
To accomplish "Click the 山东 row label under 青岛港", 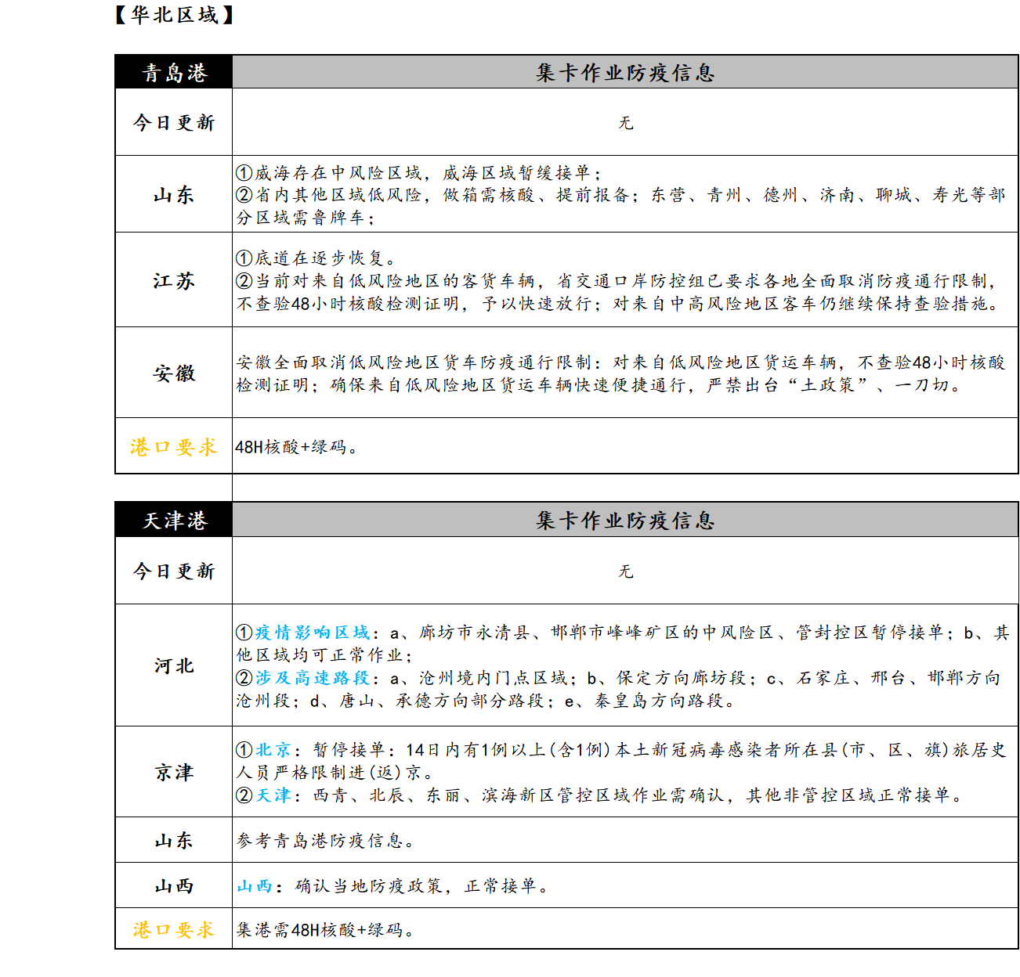I will pyautogui.click(x=174, y=195).
